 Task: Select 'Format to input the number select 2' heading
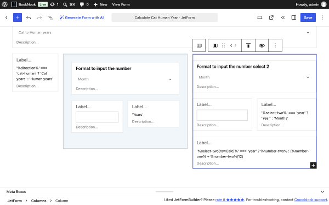click(232, 67)
